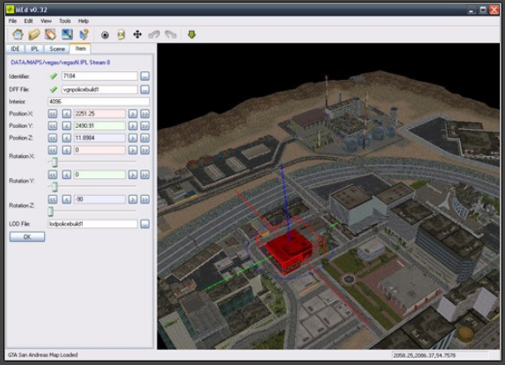Decrease Position X with the single-left arrow
505x365 pixels.
click(x=67, y=113)
